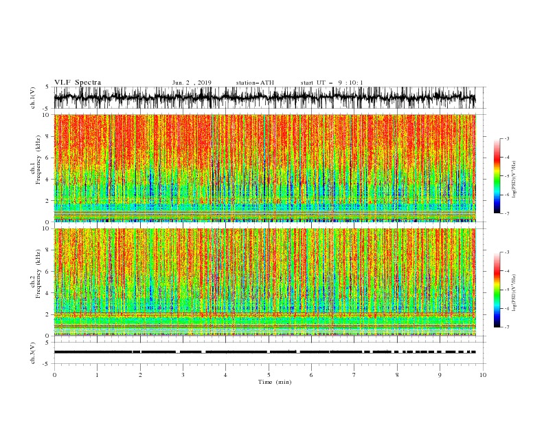The width and height of the screenshot is (544, 421).
Task: Click time axis tick label "3"
Action: click(x=183, y=375)
